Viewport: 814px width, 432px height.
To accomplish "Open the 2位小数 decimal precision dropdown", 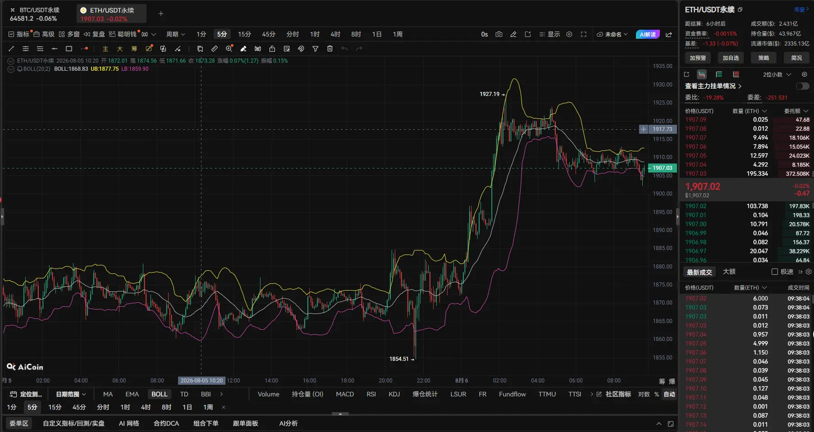I will click(x=777, y=74).
